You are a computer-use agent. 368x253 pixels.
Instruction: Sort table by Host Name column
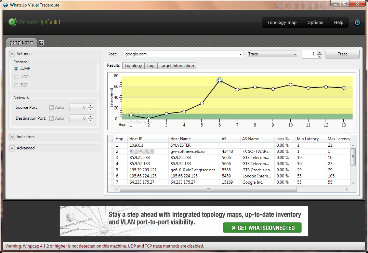point(194,139)
